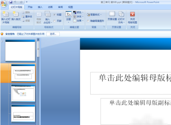Expand quick access toolbar customize arrow

pyautogui.click(x=27, y=2)
